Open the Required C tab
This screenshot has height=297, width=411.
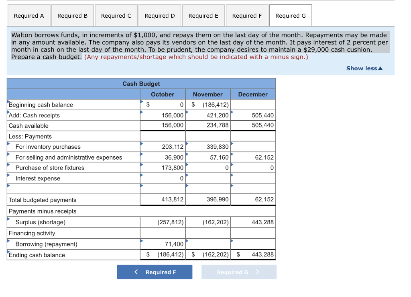tap(116, 16)
